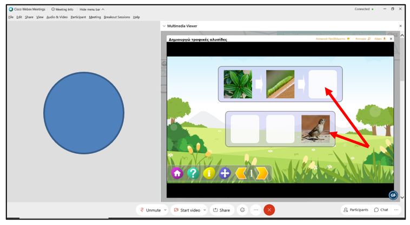Click the Cisco Webex Meetings logo icon
Image resolution: width=410 pixels, height=225 pixels.
pos(11,9)
